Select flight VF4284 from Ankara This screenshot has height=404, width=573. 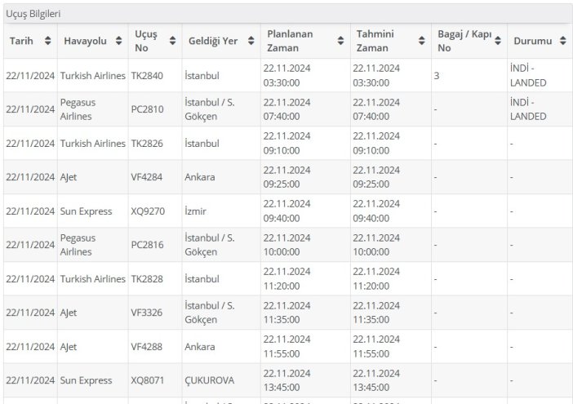(x=147, y=177)
